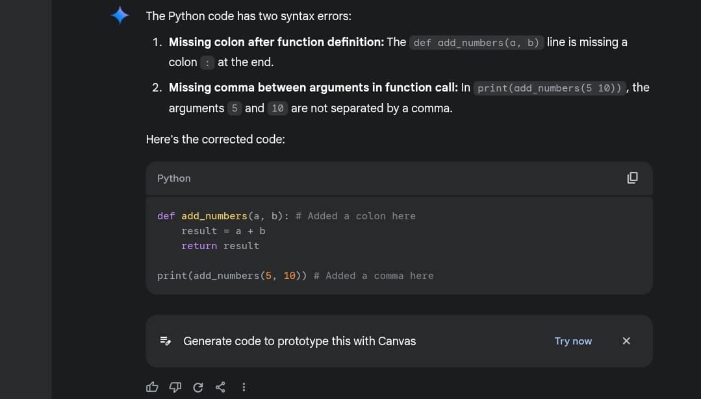Click the inline code '5' chip

(235, 108)
